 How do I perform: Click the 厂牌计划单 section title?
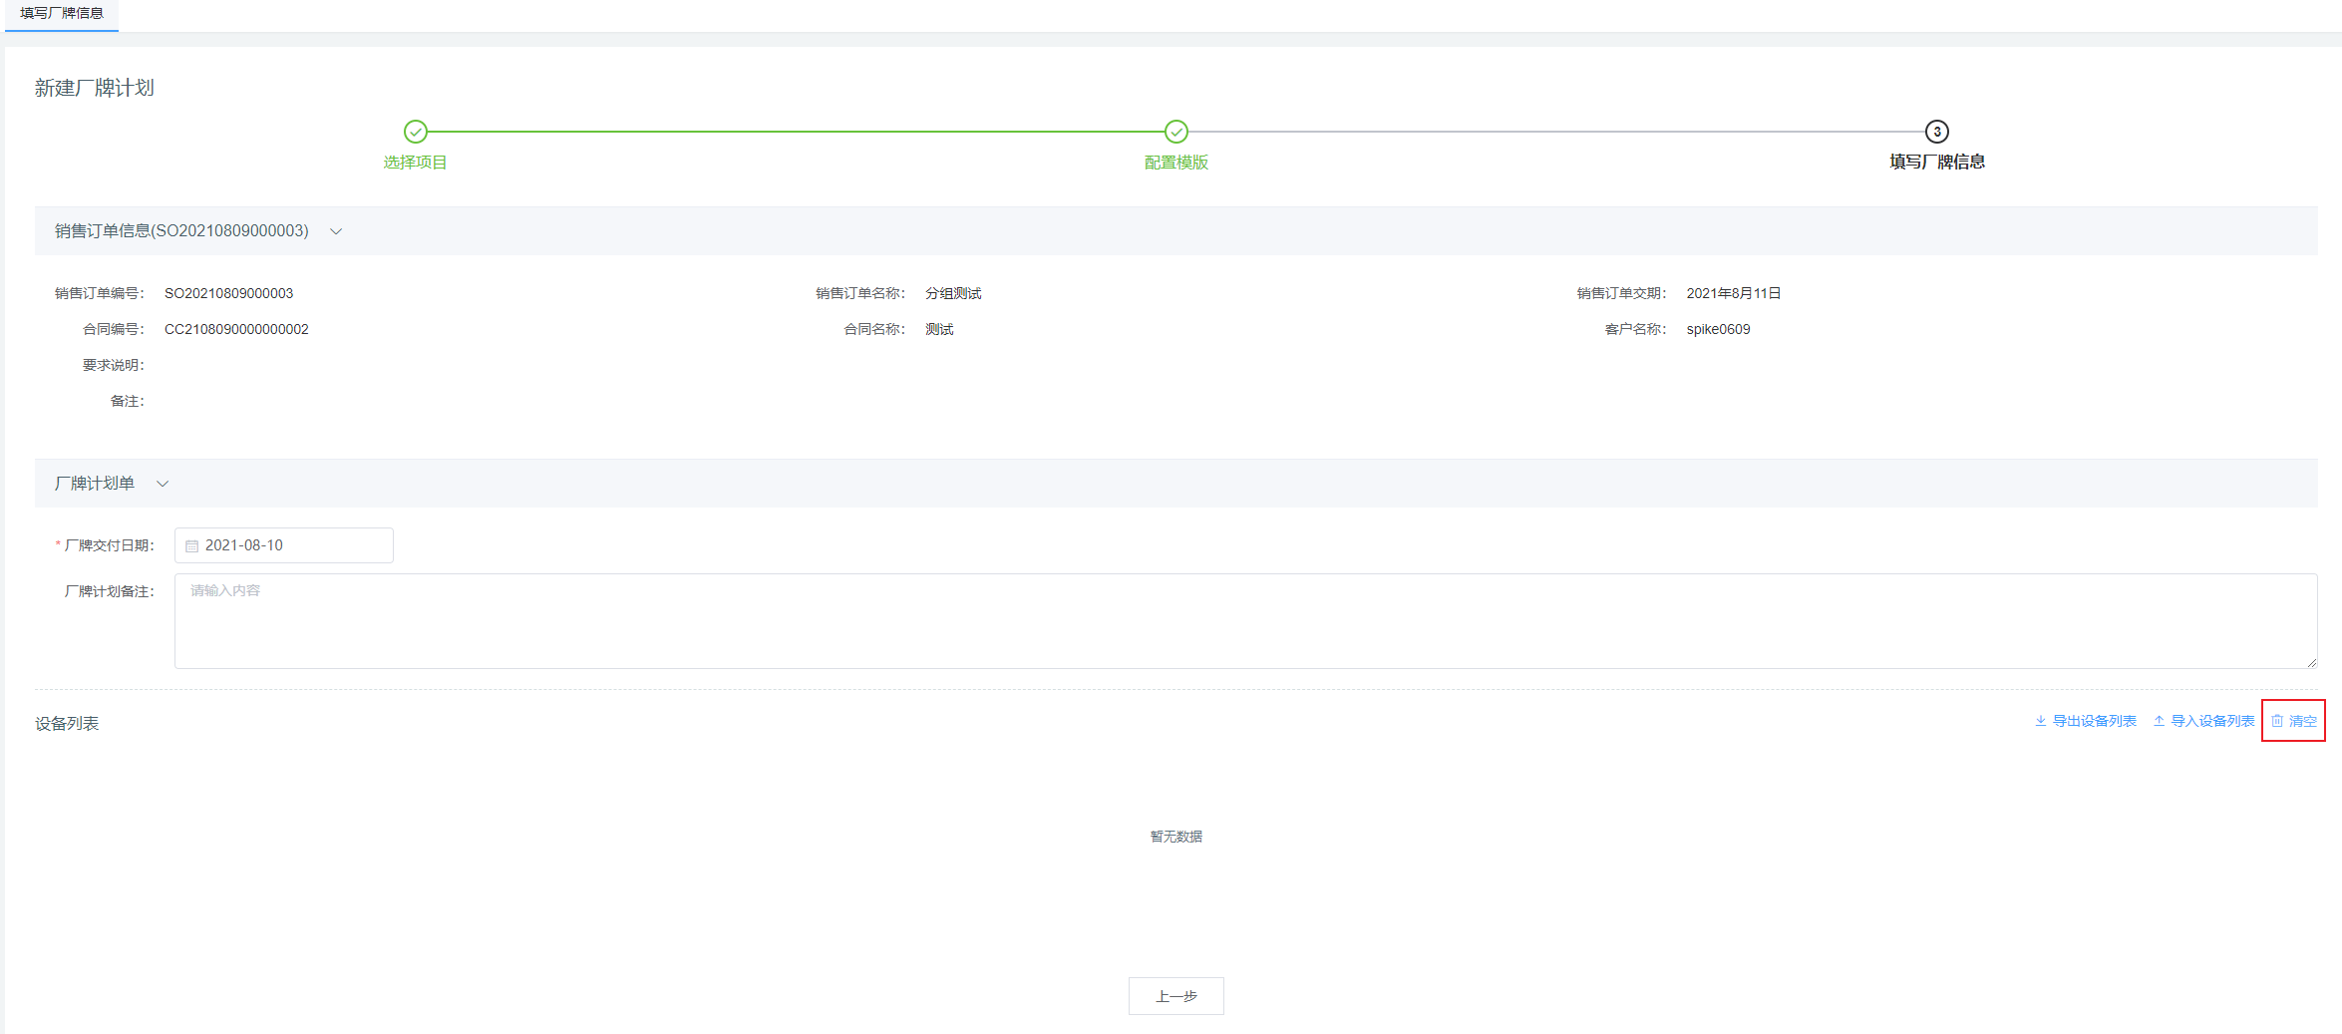(95, 484)
